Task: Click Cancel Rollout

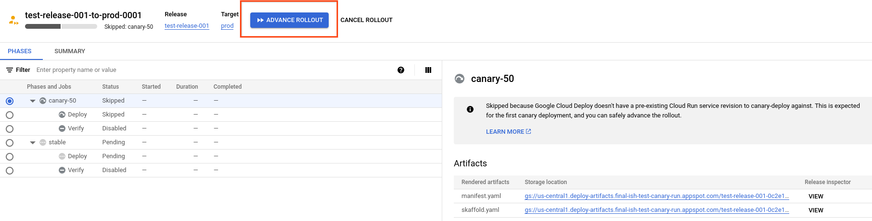Action: (x=366, y=20)
